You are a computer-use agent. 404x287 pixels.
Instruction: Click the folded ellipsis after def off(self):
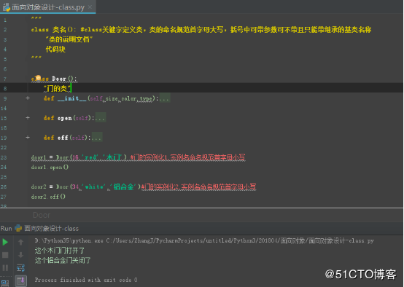[x=97, y=138]
